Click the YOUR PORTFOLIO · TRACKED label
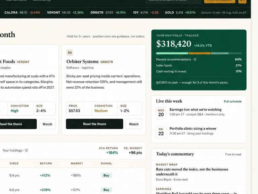 click(x=177, y=35)
